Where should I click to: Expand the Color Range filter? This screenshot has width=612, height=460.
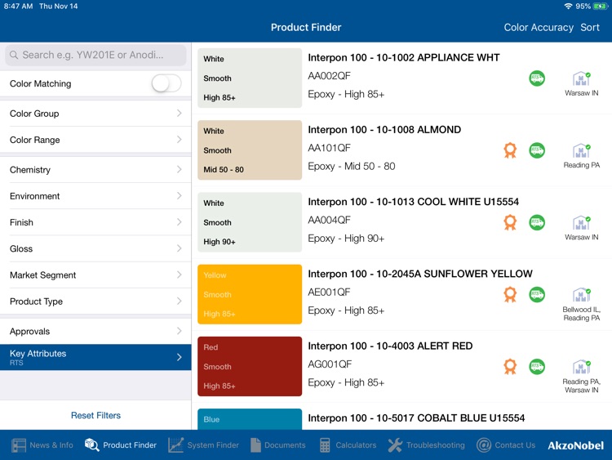point(95,140)
